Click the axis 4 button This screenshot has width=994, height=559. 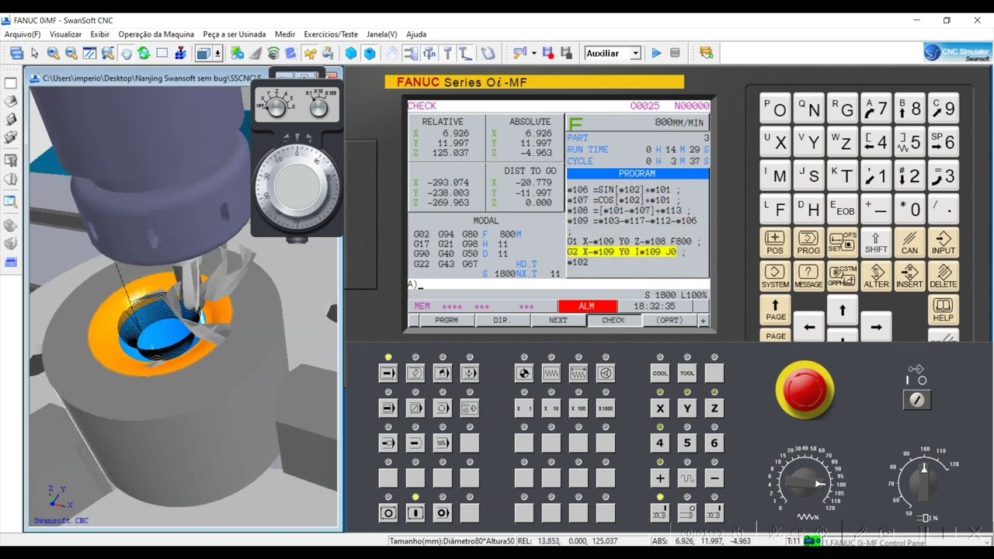click(x=660, y=443)
